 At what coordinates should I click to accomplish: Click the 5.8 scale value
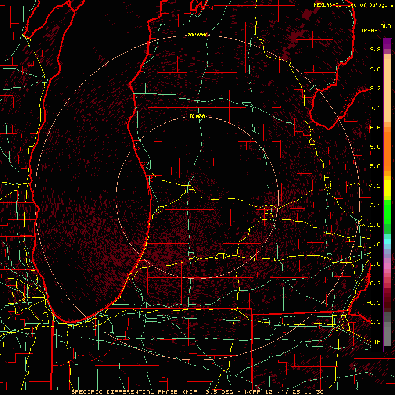pos(375,147)
